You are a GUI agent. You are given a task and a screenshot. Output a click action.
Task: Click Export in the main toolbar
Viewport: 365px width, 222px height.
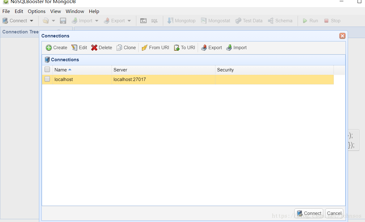[114, 21]
